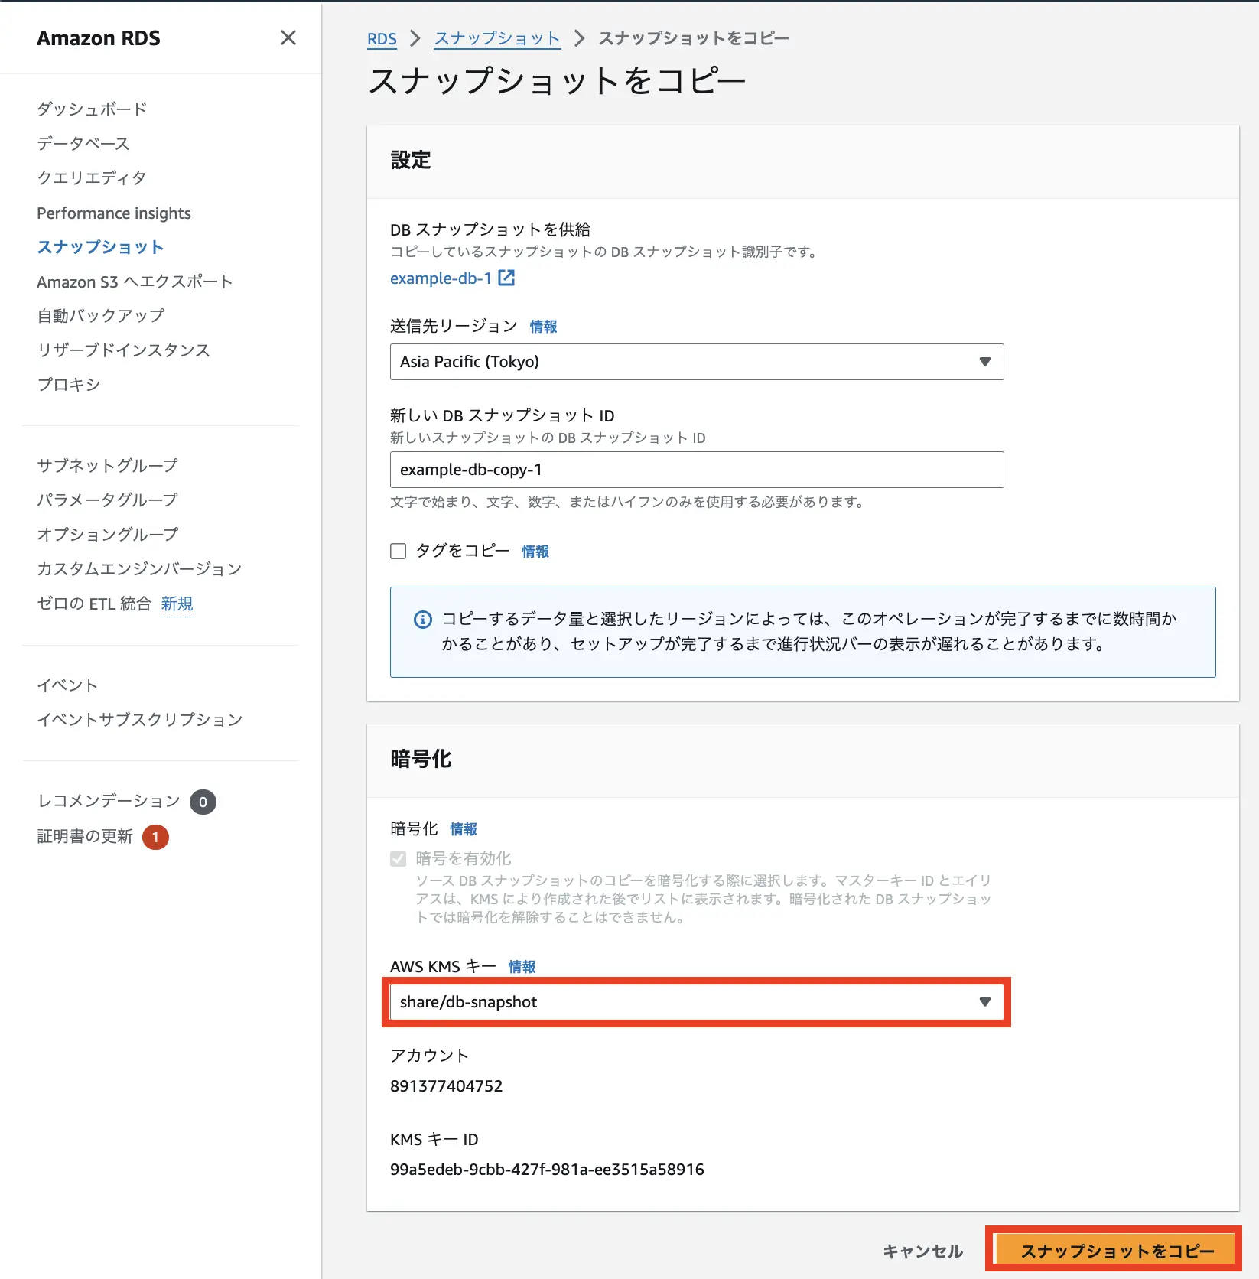Select スナップショット in the sidebar
Image resolution: width=1259 pixels, height=1279 pixels.
(100, 246)
